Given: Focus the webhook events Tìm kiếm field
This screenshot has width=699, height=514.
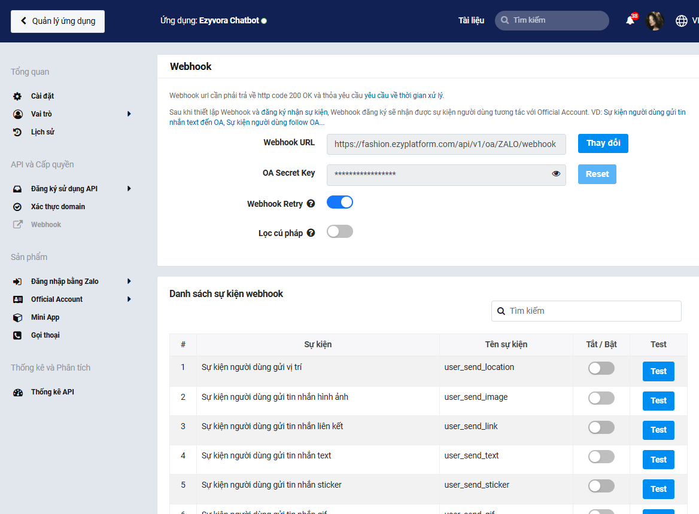Looking at the screenshot, I should pyautogui.click(x=586, y=311).
